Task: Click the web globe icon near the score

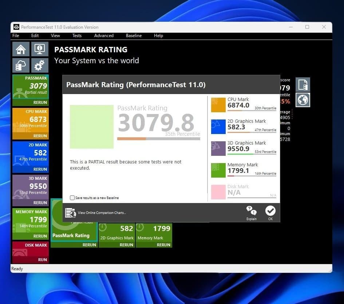Action: coord(303,100)
